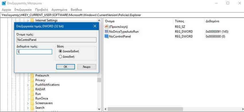Image resolution: width=244 pixels, height=112 pixels.
Task: Select the NoControlPanel DWORD icon
Action: [106, 37]
